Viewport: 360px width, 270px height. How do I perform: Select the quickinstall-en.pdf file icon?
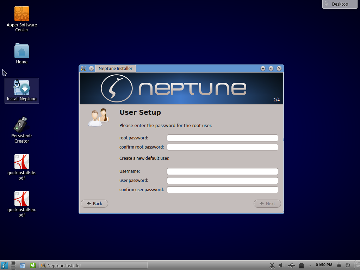tap(22, 204)
